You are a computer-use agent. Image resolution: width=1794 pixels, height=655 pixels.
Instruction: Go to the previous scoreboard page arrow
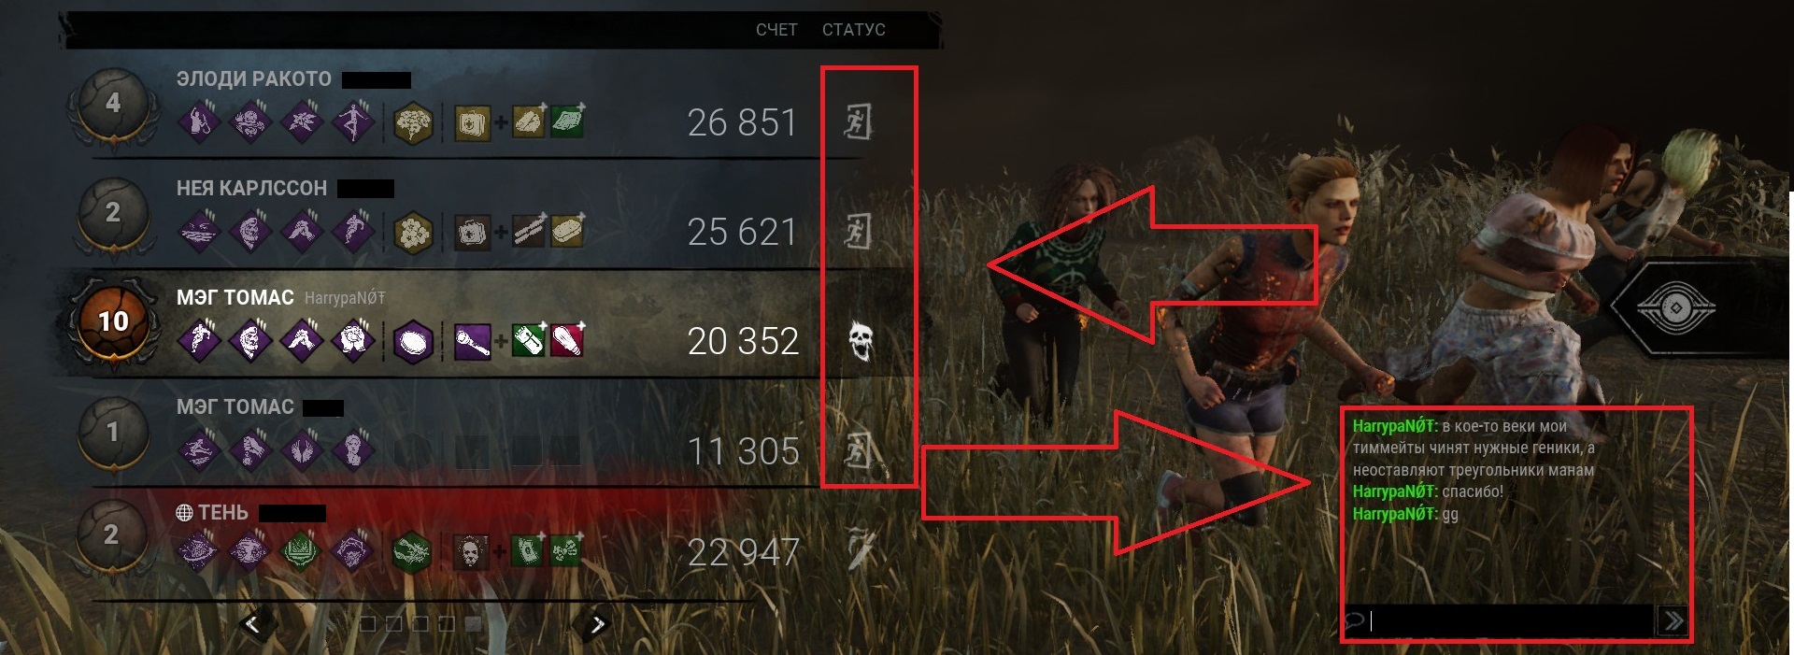(x=254, y=623)
